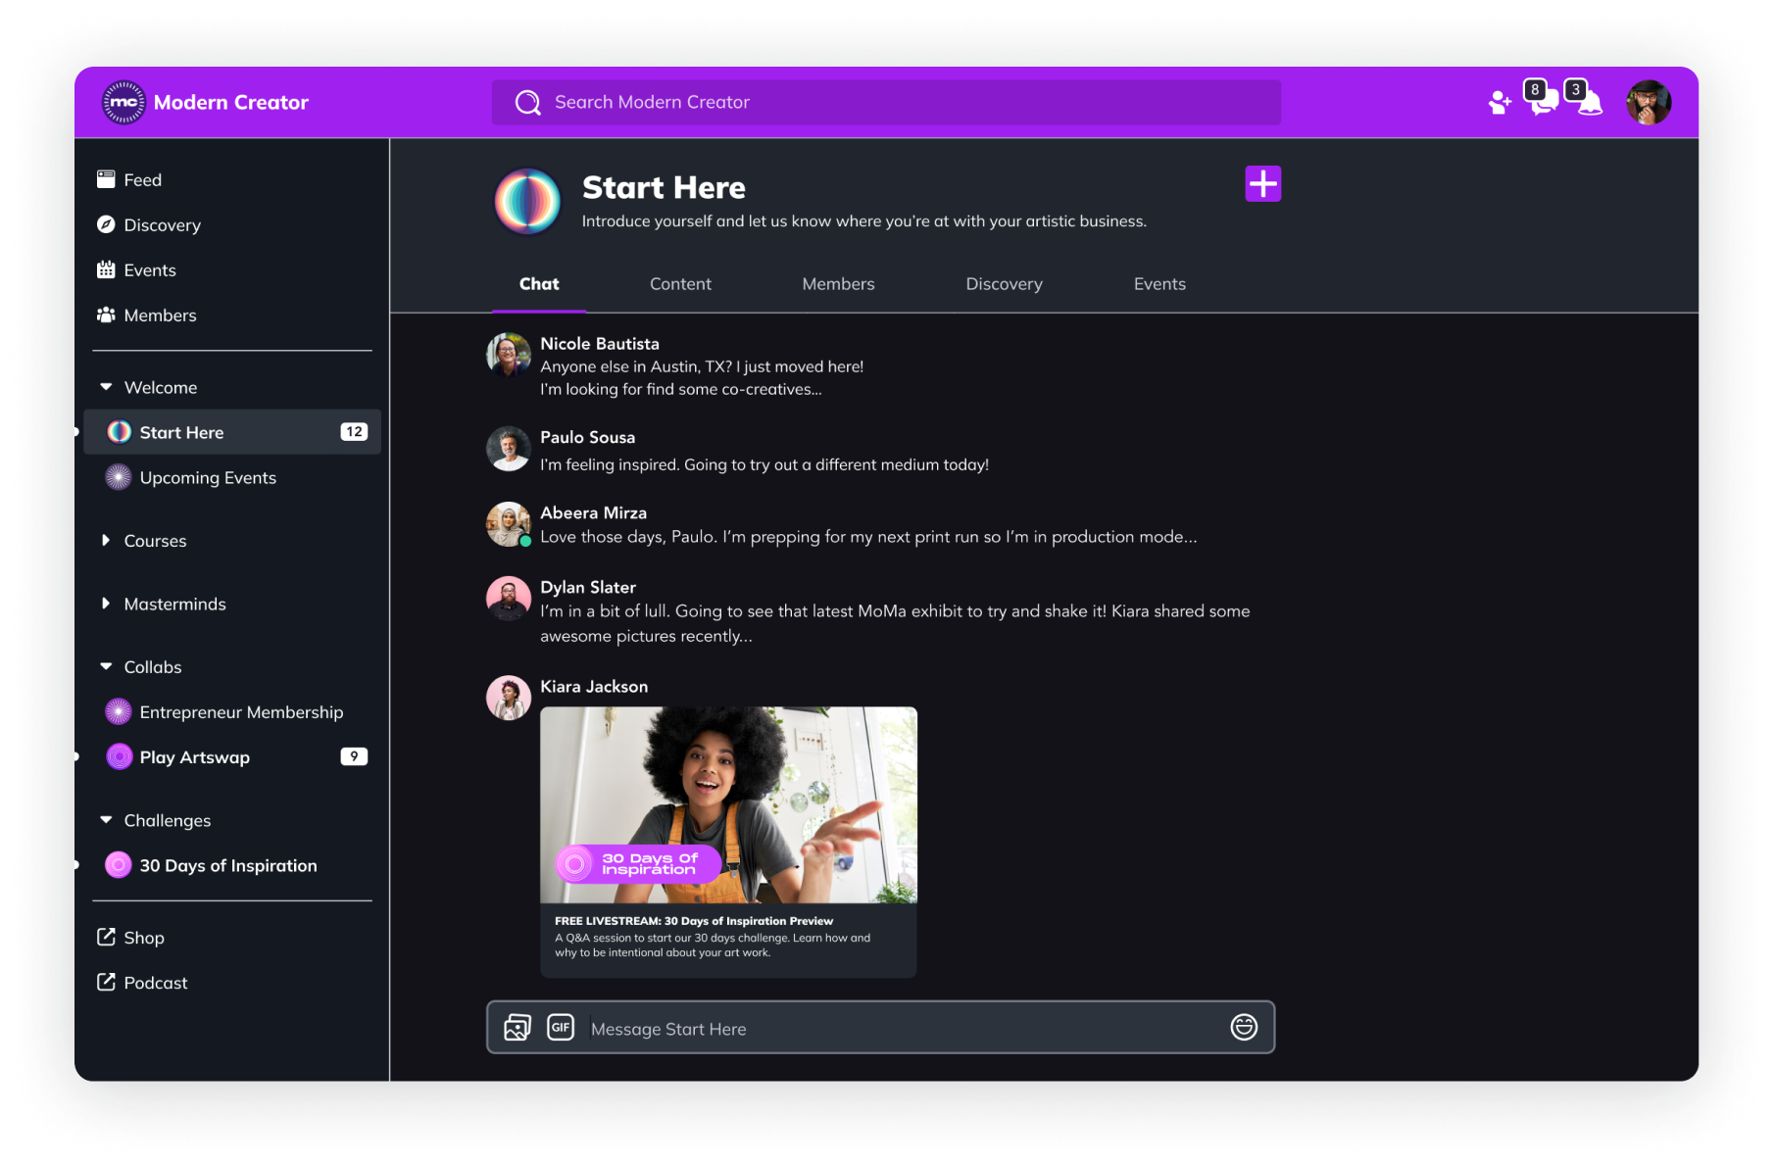This screenshot has width=1774, height=1164.
Task: Click the Shop external link icon
Action: (106, 937)
